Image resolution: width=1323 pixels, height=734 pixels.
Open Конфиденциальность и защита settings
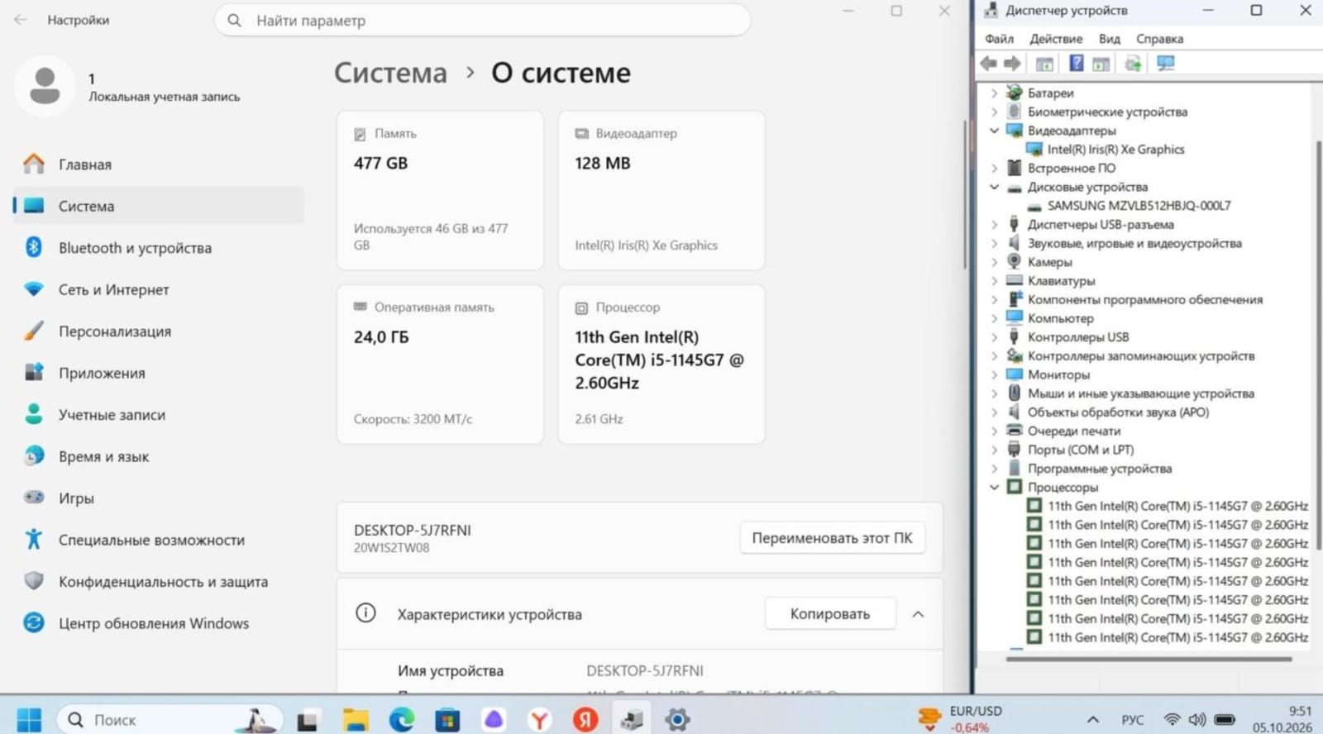click(x=159, y=582)
